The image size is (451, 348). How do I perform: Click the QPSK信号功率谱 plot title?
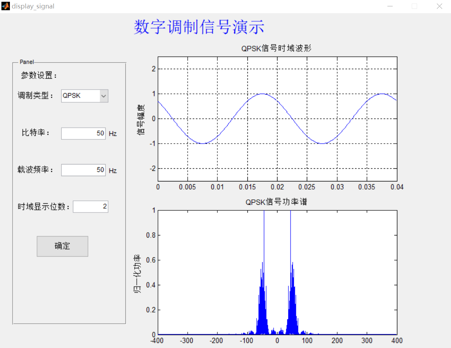click(276, 202)
